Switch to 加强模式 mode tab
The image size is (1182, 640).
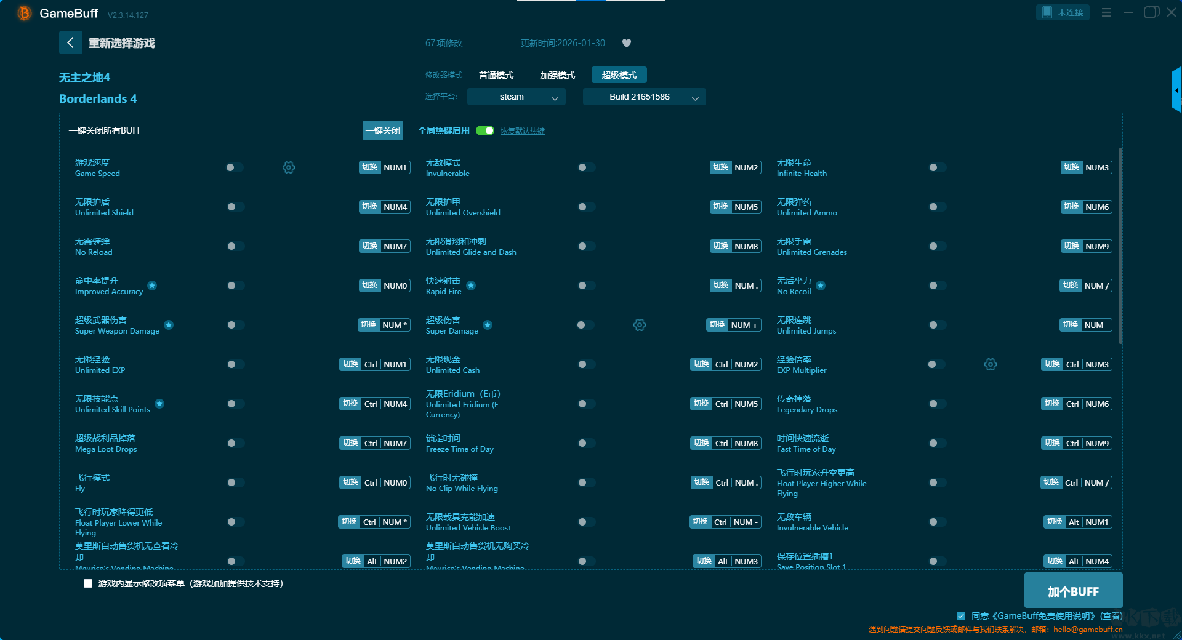(x=557, y=75)
